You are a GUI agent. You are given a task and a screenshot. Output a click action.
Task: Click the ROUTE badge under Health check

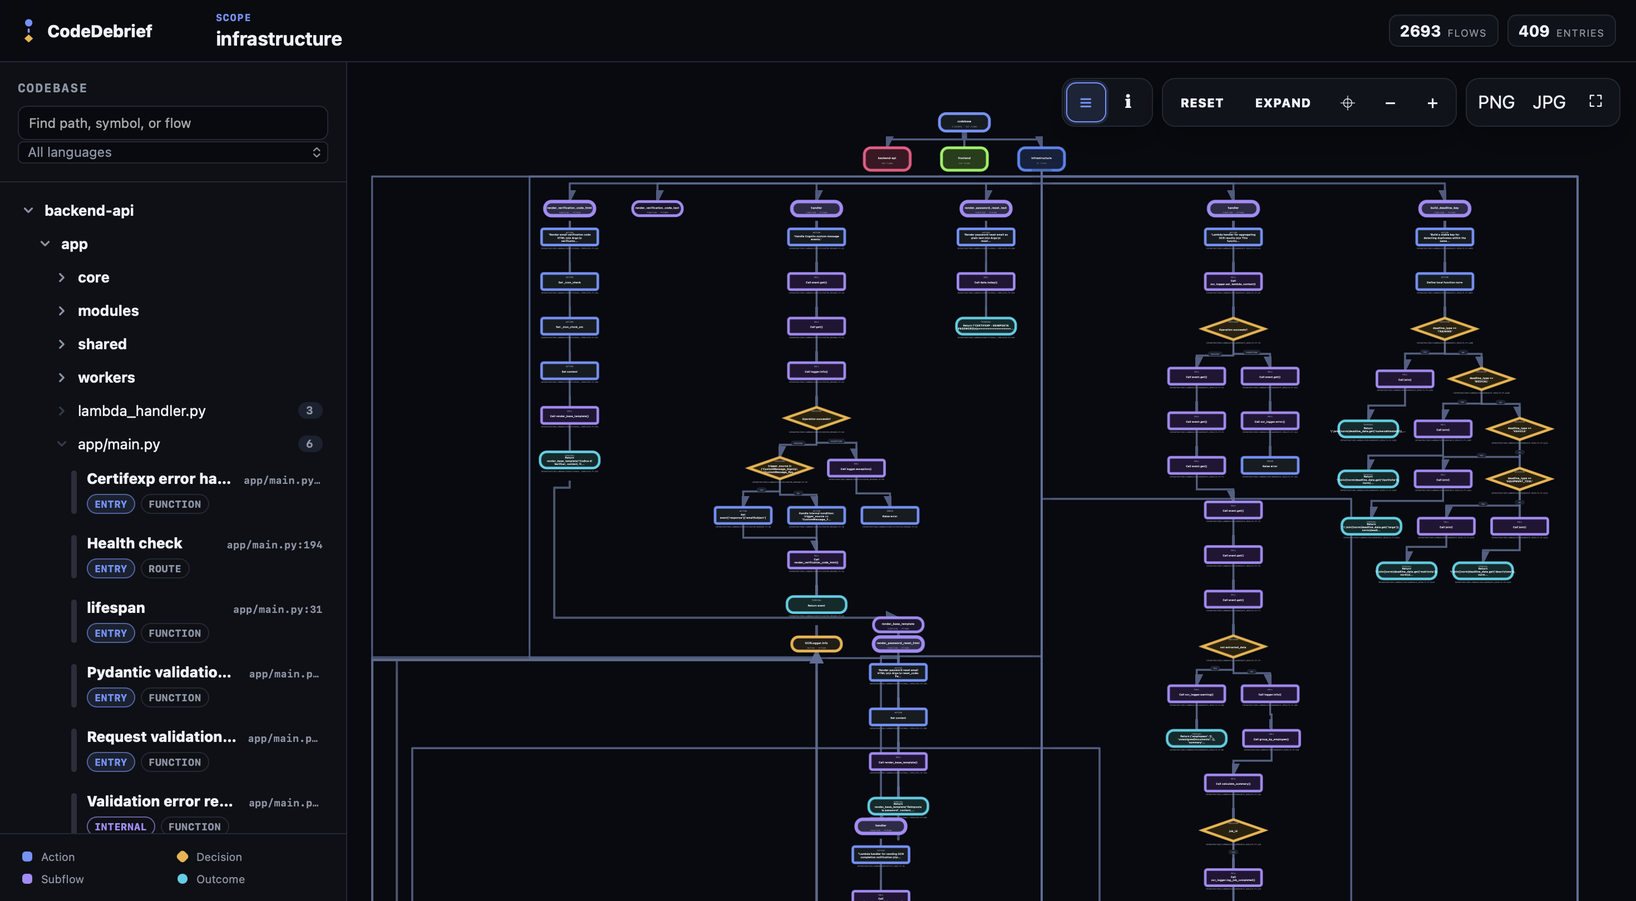tap(165, 569)
